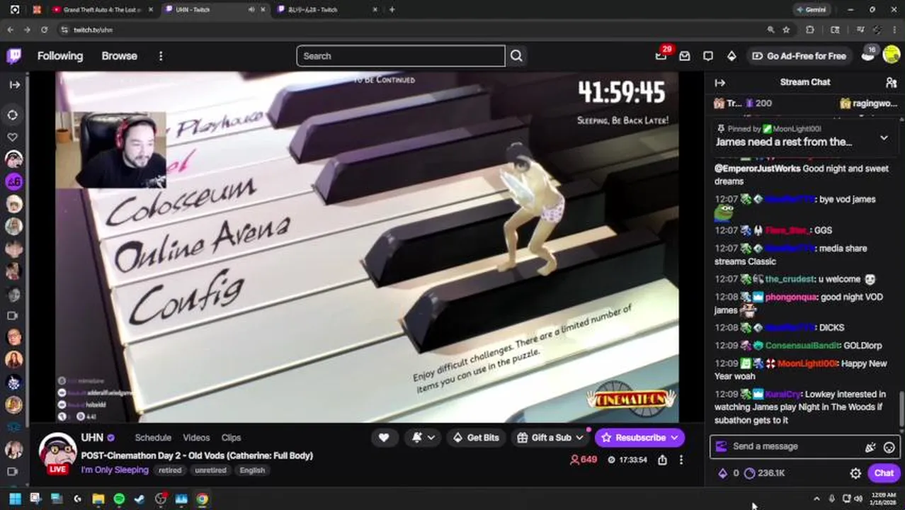Open the emote picker smiley icon
The width and height of the screenshot is (905, 510).
coord(889,447)
